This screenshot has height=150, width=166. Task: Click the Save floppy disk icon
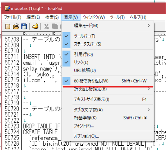(x=24, y=26)
